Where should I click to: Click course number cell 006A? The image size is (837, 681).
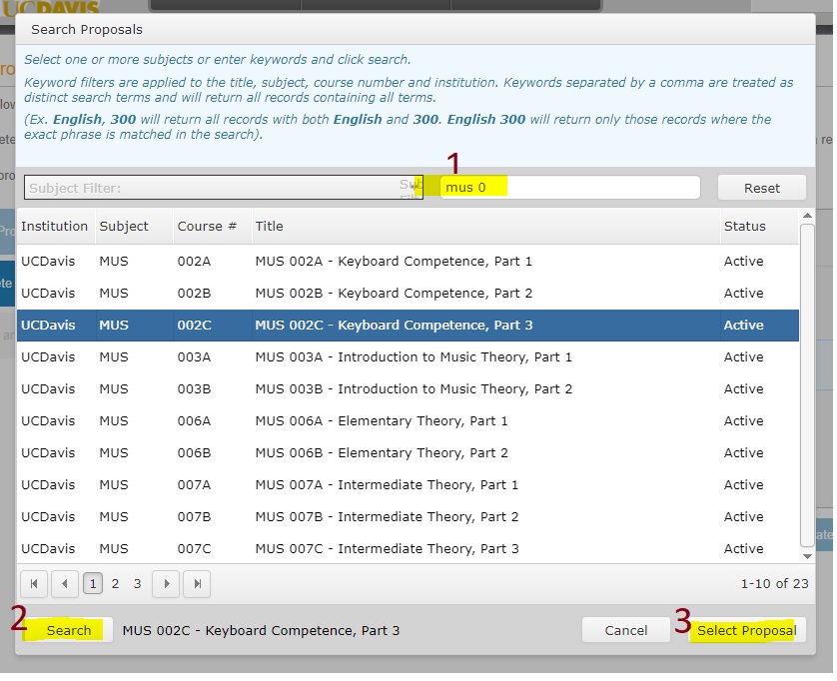pos(195,422)
